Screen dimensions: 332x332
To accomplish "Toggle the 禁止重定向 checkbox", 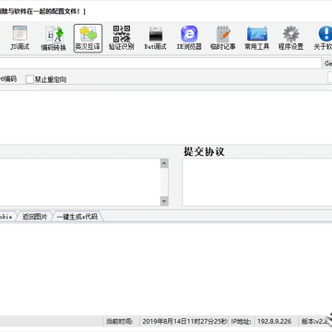I will (30, 79).
